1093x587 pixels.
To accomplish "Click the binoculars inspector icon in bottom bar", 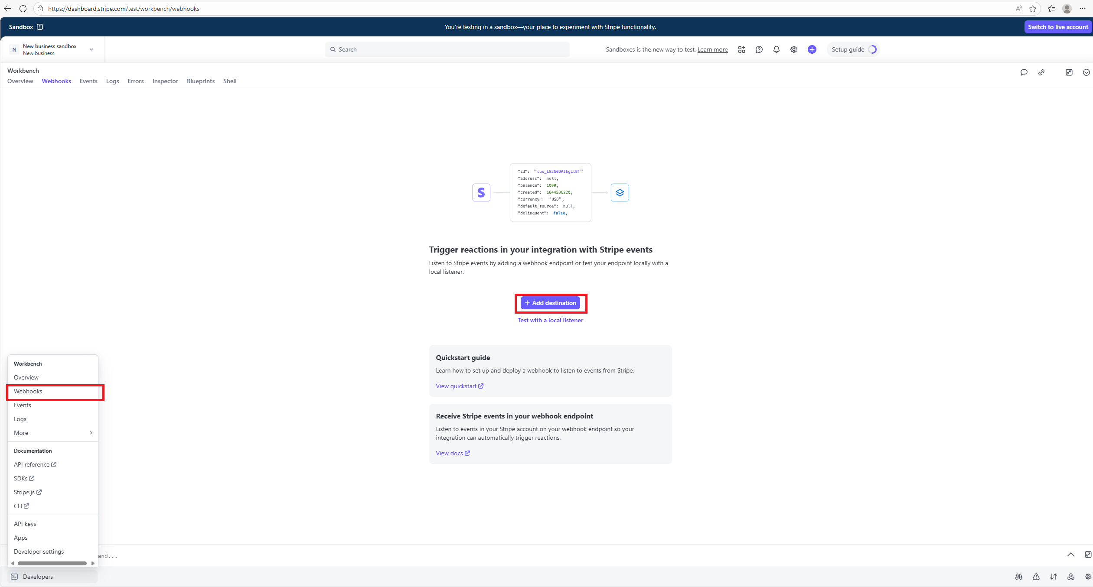I will tap(1018, 577).
